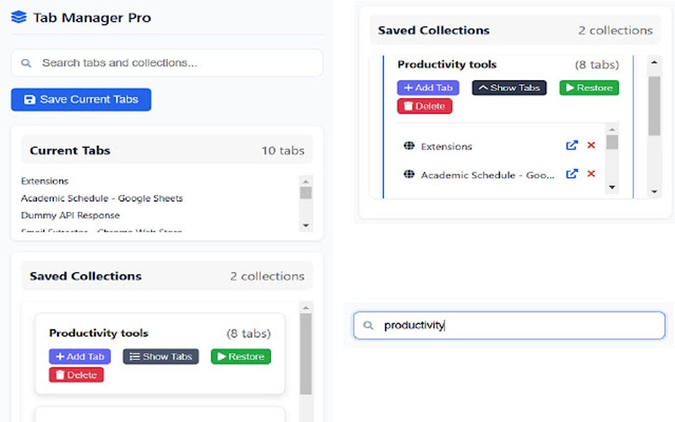Collapse tab list using the Show Tabs chevron
Image resolution: width=675 pixels, height=422 pixels.
509,87
